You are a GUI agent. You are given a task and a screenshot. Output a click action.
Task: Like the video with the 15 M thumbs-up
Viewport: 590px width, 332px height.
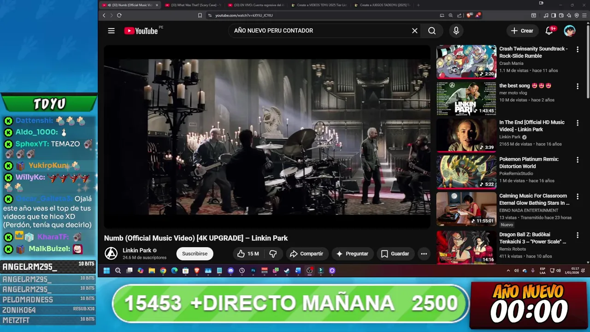pos(248,254)
